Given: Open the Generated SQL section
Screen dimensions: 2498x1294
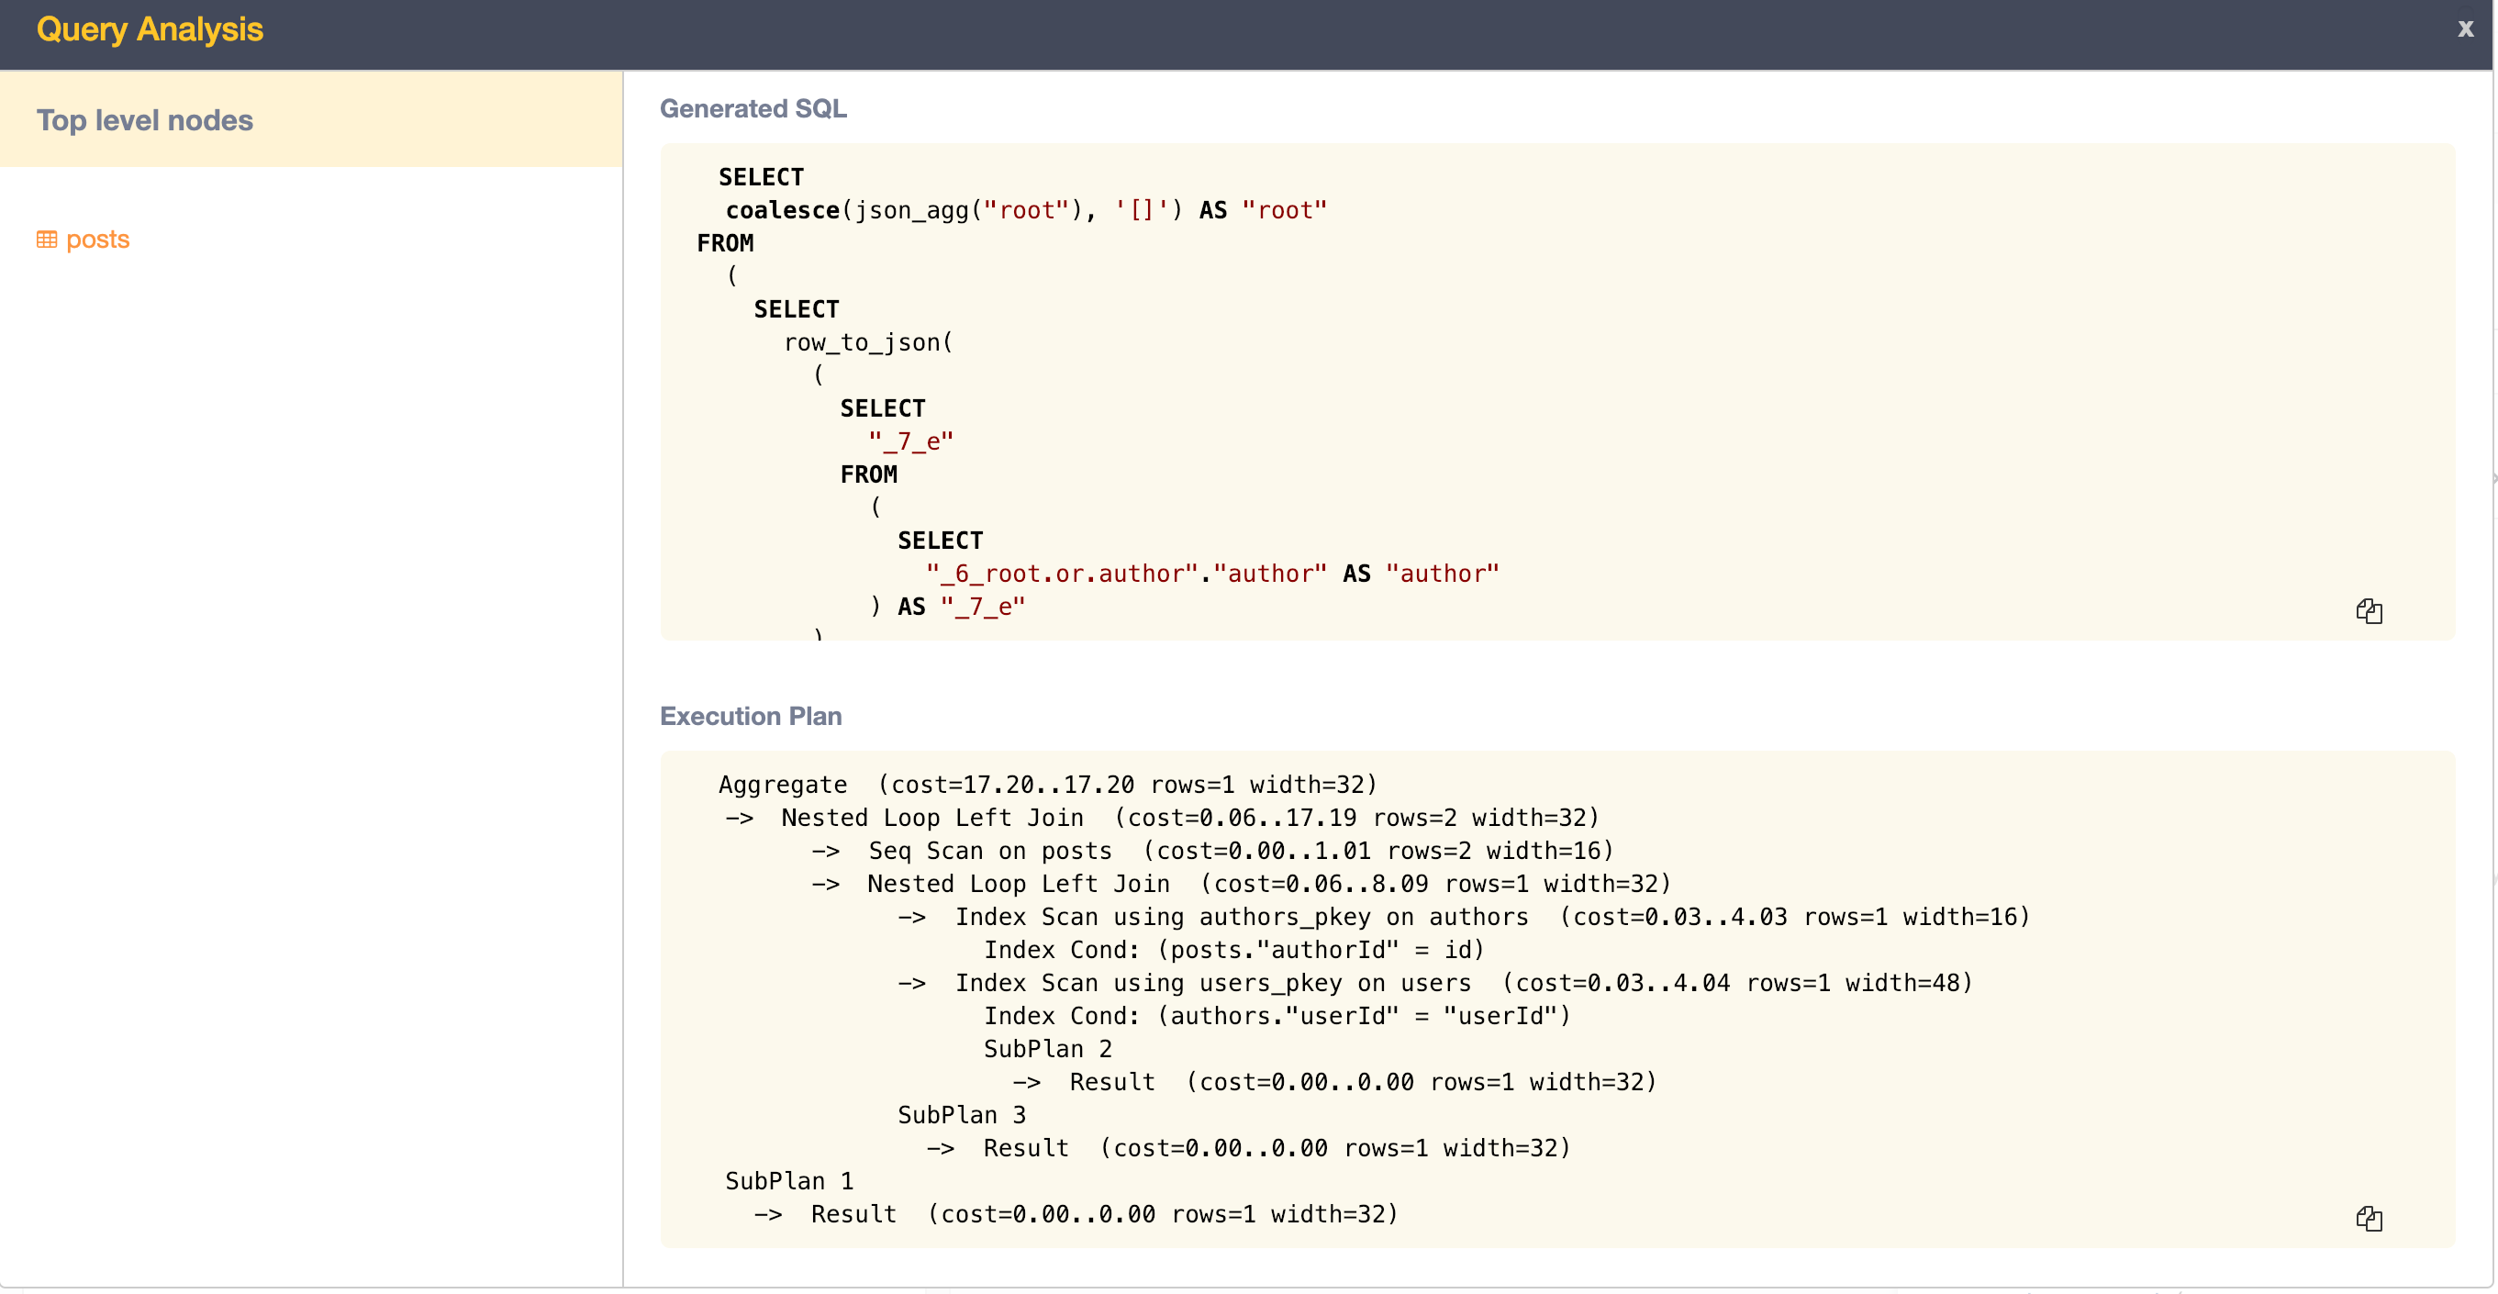Looking at the screenshot, I should tap(753, 108).
